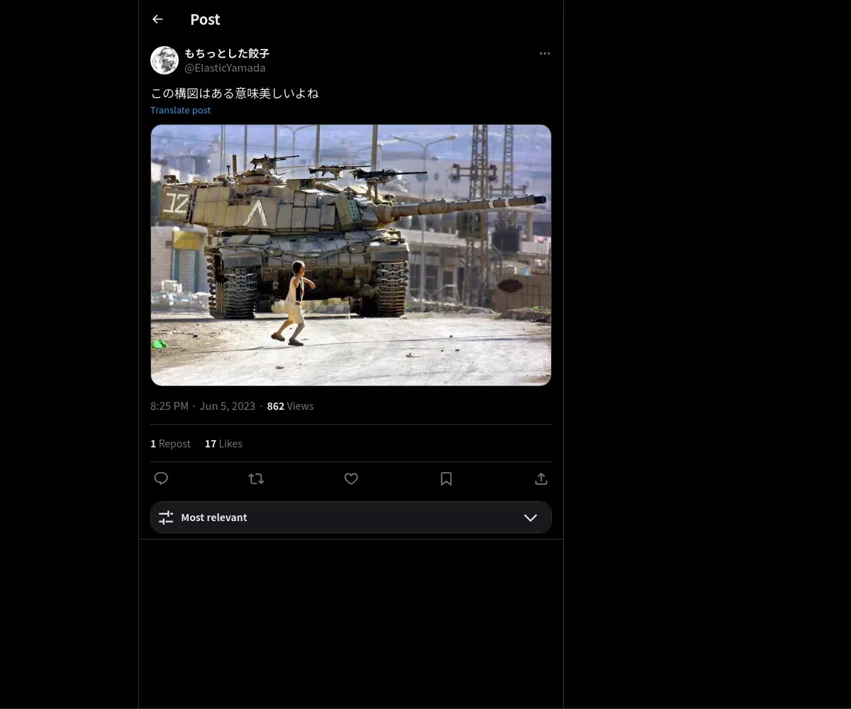
Task: Repost using the retweet arrows icon
Action: click(256, 479)
